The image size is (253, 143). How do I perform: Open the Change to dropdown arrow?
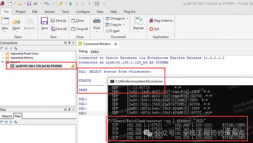click(x=127, y=18)
